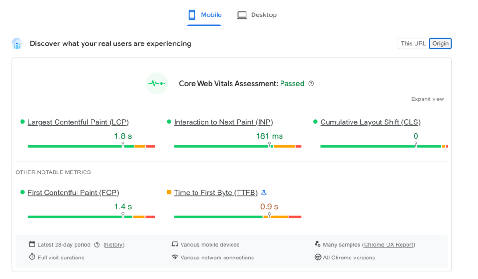Click the CLS value 0

pos(416,136)
